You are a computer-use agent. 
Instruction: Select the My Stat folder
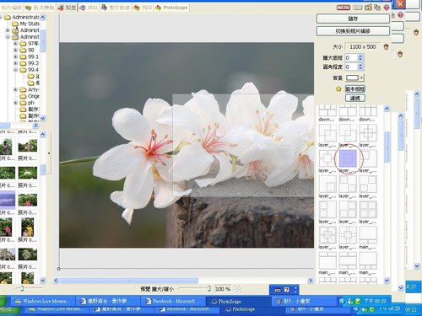pyautogui.click(x=26, y=24)
